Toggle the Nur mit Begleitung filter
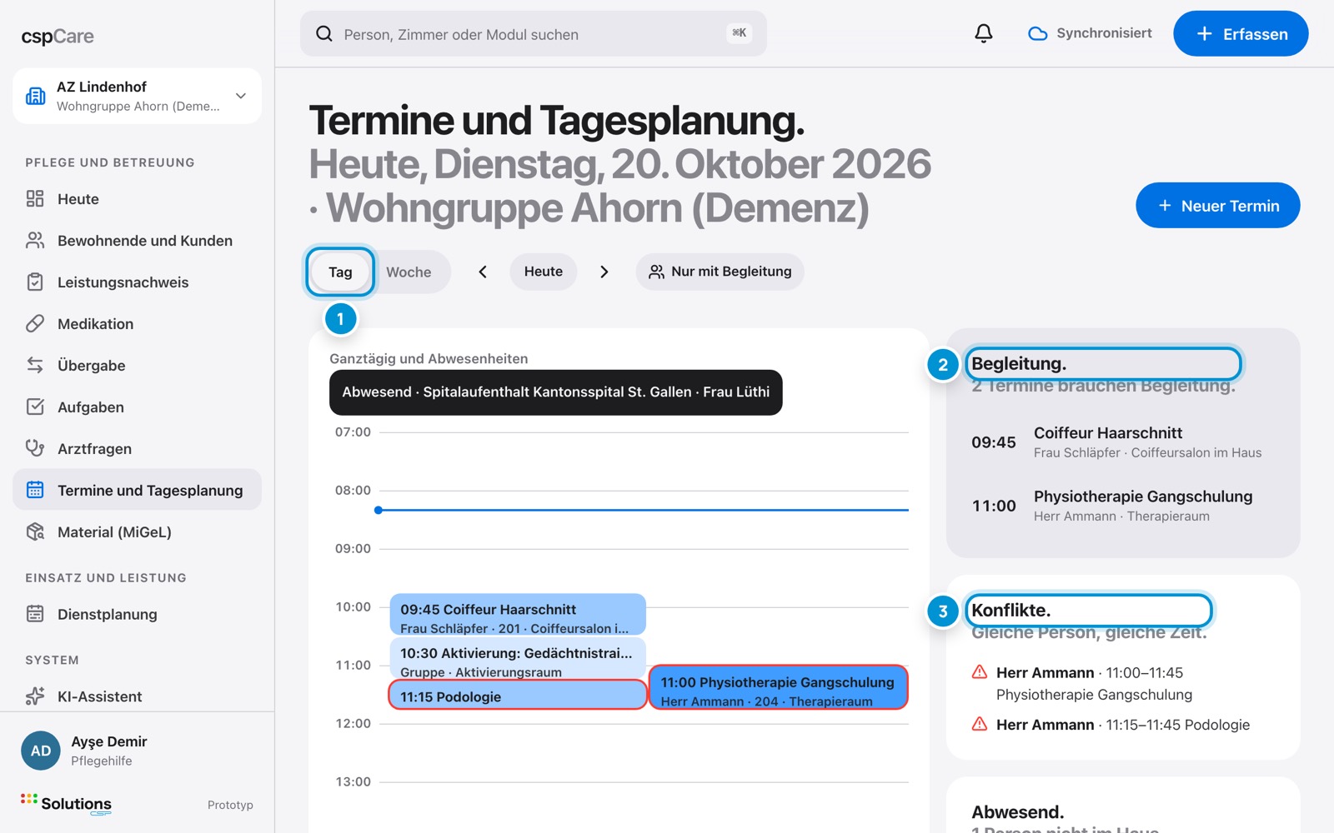Viewport: 1334px width, 833px height. pos(720,272)
